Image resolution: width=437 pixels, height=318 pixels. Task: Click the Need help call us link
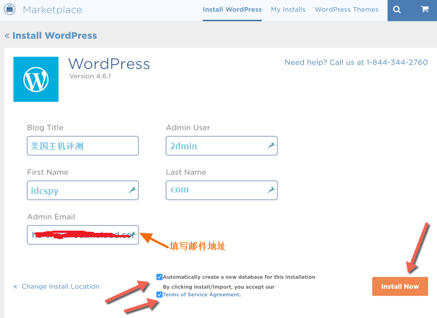click(x=356, y=62)
